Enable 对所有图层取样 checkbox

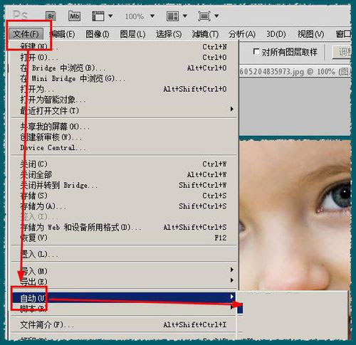coord(256,51)
